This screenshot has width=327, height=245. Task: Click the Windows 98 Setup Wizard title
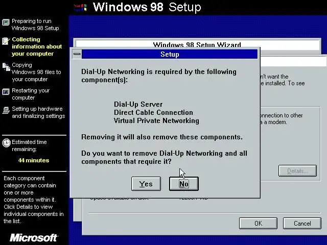[197, 44]
